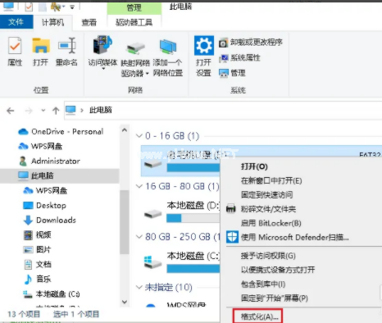Viewport: 382px width, 323px height.
Task: Select the Rename (重命名) ribbon icon
Action: [x=66, y=52]
